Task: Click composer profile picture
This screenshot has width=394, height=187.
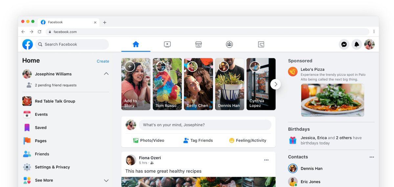Action: [131, 125]
